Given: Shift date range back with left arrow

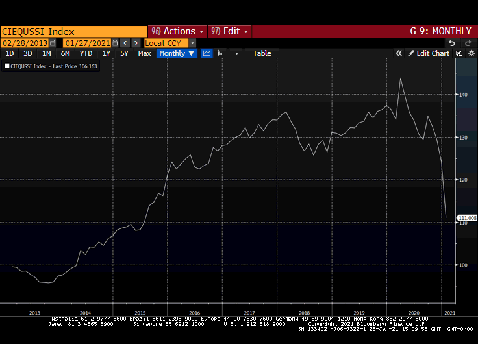Looking at the screenshot, I should coord(125,43).
